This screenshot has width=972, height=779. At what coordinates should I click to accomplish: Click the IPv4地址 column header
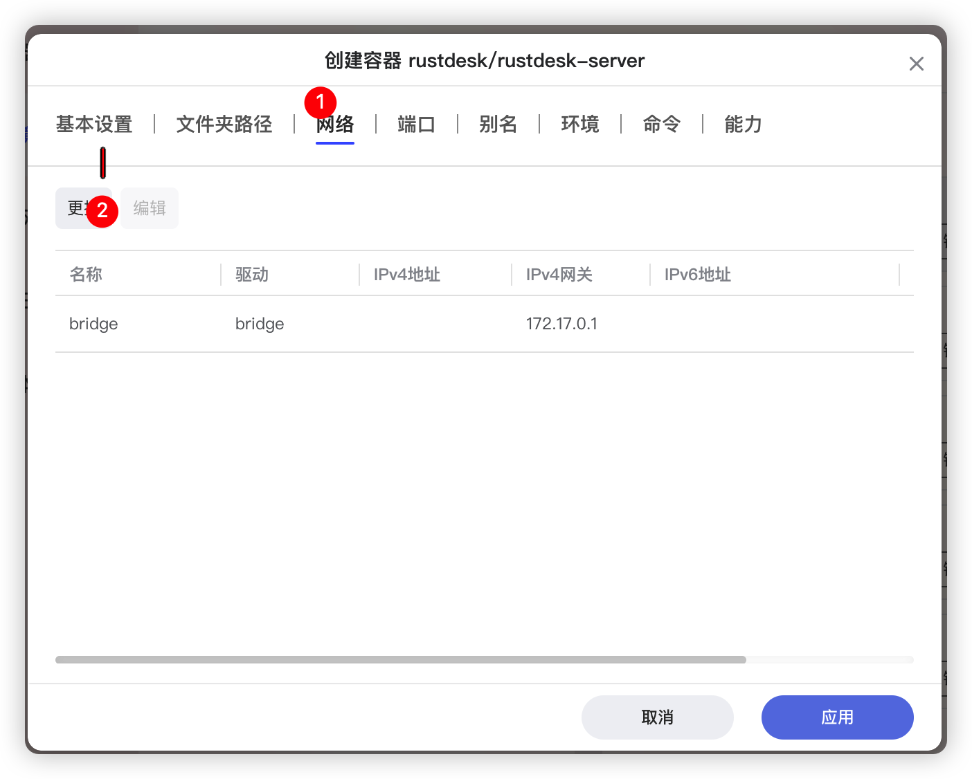point(407,275)
